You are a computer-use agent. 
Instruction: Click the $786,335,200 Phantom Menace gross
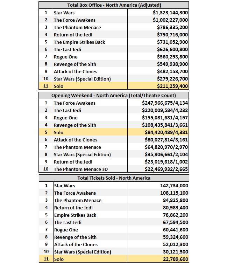click(x=170, y=27)
